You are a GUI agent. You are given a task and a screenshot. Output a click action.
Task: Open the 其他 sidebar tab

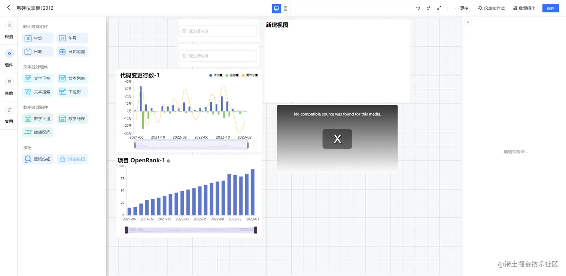[x=9, y=87]
